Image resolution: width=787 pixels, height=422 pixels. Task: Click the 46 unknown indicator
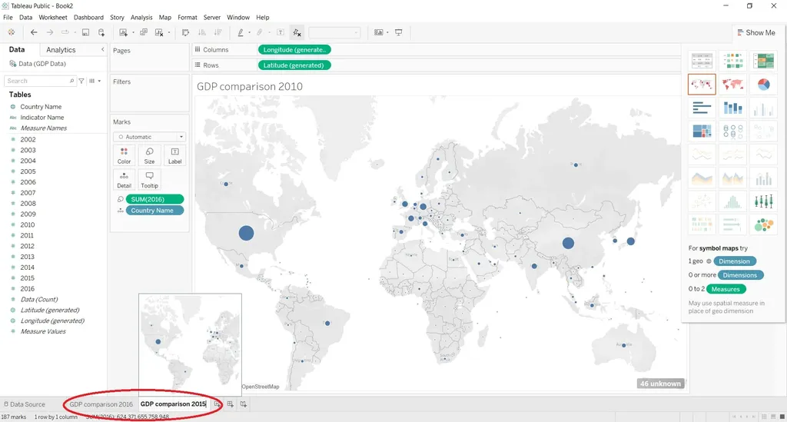pyautogui.click(x=660, y=384)
